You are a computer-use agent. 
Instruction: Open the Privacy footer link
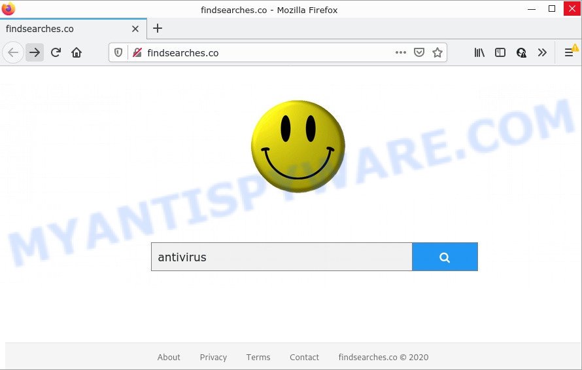point(213,358)
